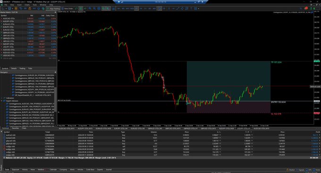Select the H4 timeframe button
The width and height of the screenshot is (321, 173).
pos(141,8)
